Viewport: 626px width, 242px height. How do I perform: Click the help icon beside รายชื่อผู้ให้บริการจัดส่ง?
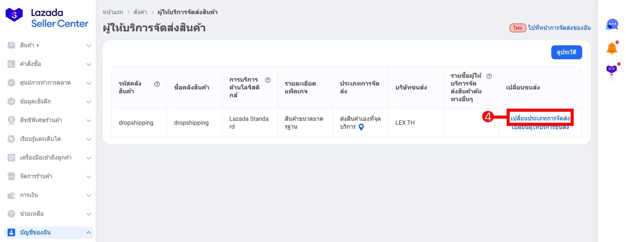489,76
